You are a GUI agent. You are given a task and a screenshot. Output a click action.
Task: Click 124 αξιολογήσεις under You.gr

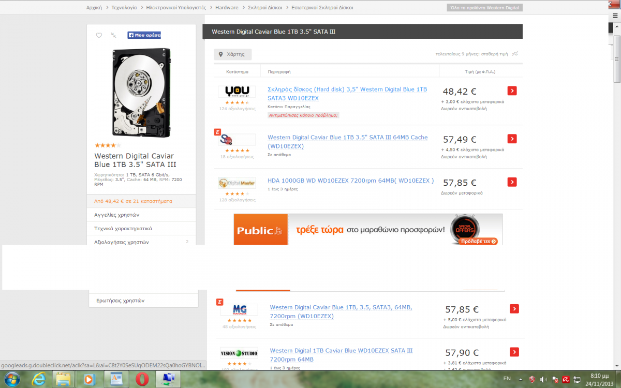click(x=237, y=109)
